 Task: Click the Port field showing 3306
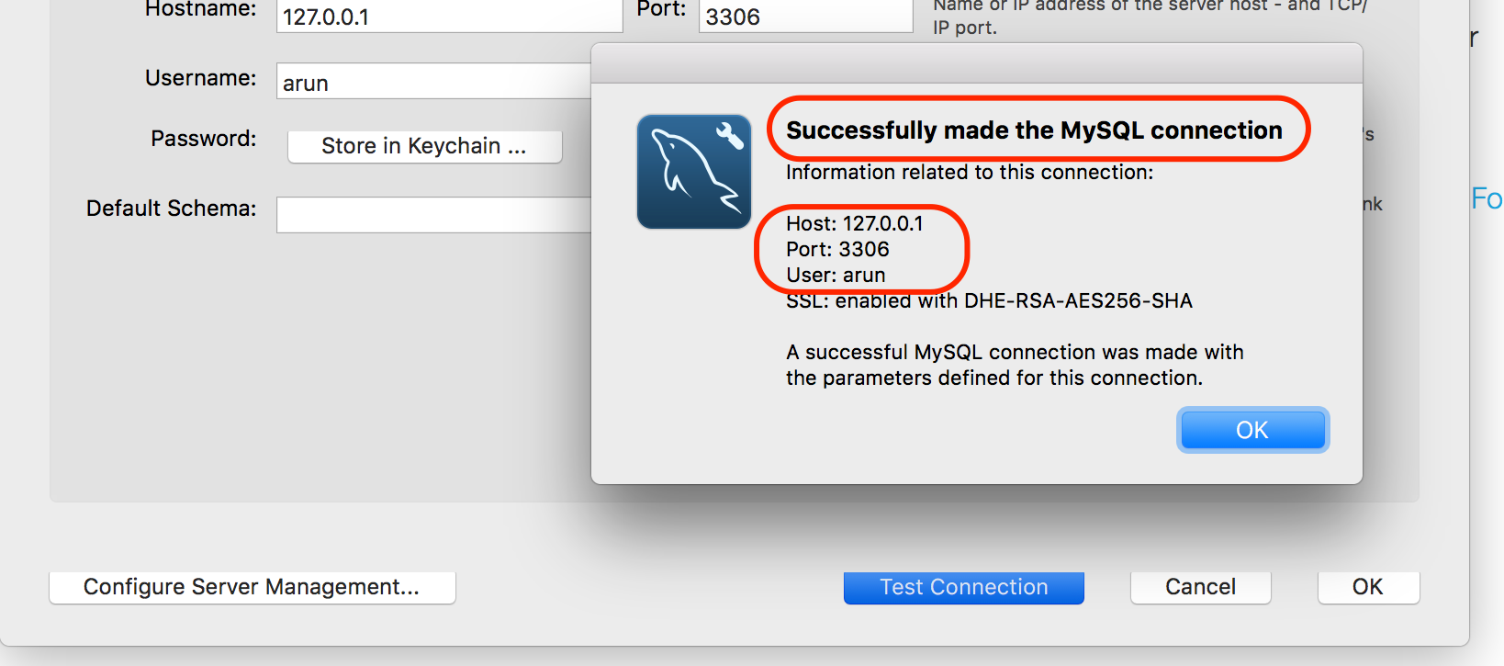[804, 17]
